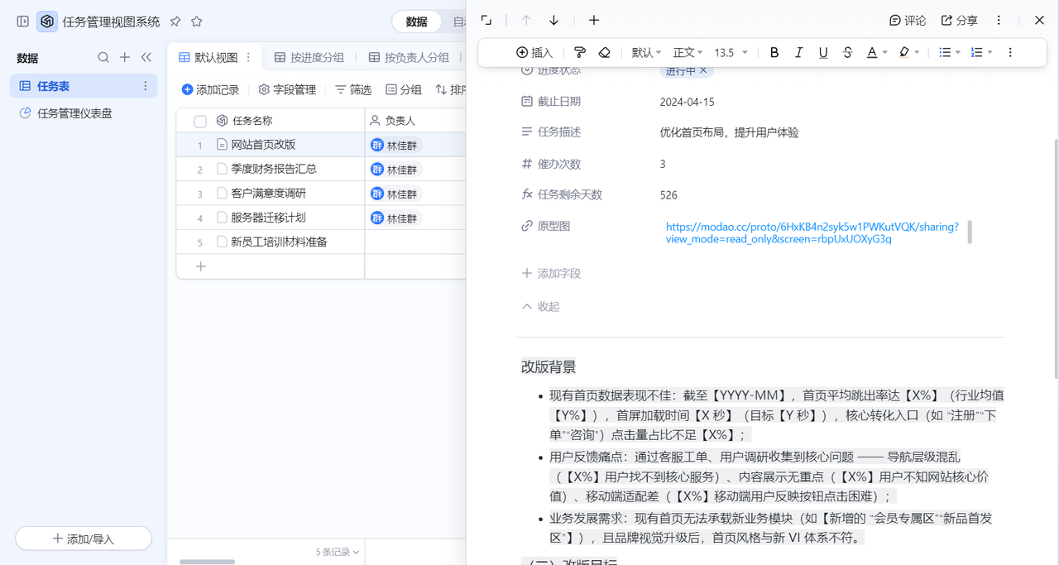Viewport: 1059px width, 565px height.
Task: Pin the 任务管理视图系统 document
Action: point(175,22)
